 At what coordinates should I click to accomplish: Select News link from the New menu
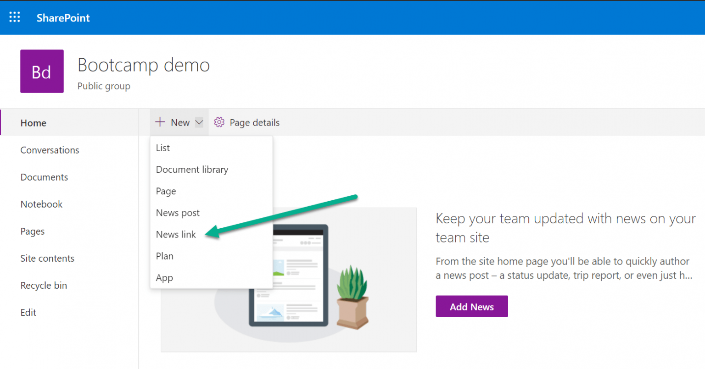click(x=176, y=234)
